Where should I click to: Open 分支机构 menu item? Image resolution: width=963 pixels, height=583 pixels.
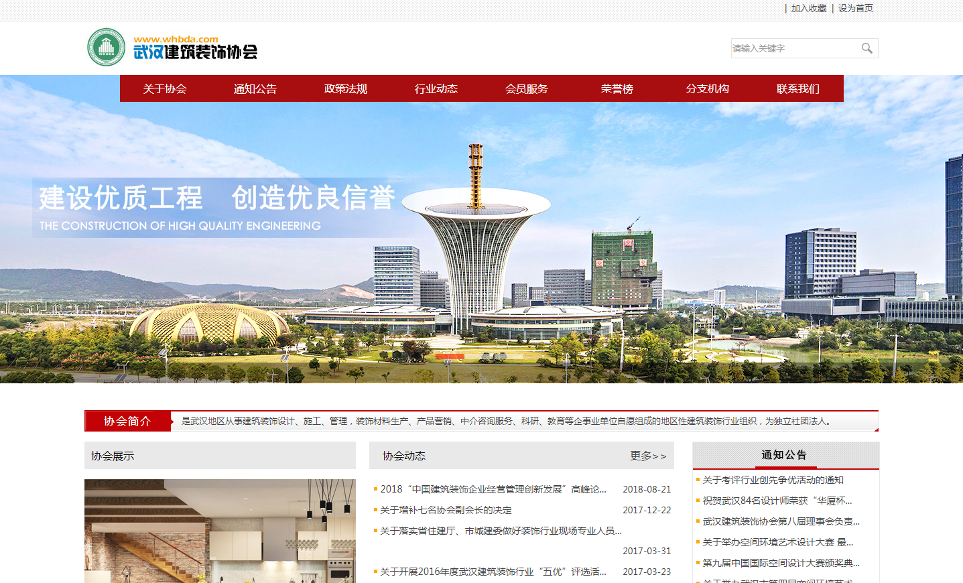click(x=708, y=88)
